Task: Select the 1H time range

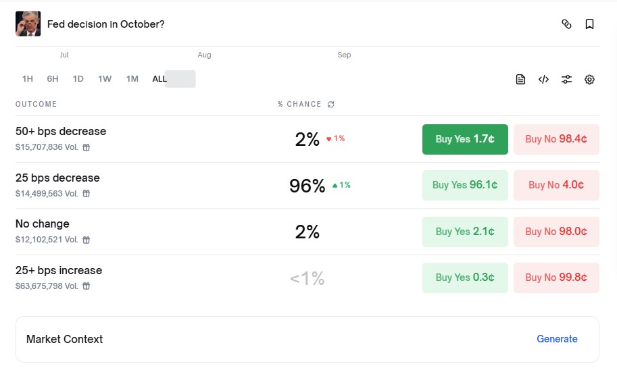Action: 28,79
